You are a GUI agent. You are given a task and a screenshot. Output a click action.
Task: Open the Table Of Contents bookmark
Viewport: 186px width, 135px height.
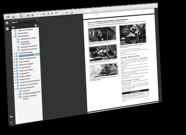pos(25,30)
